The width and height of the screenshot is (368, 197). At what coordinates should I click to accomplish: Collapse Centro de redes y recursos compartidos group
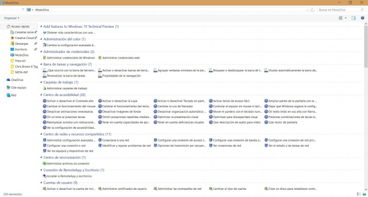41,134
